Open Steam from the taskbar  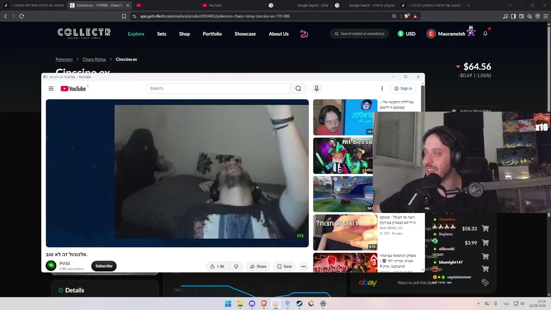pyautogui.click(x=299, y=304)
